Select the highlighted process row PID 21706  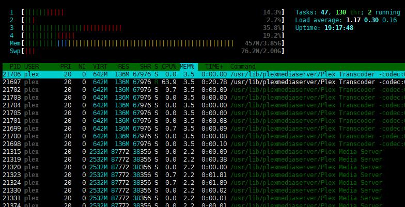[x=204, y=74]
